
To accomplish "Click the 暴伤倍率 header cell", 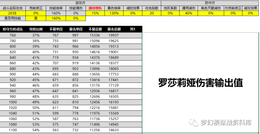I will coord(114,8).
